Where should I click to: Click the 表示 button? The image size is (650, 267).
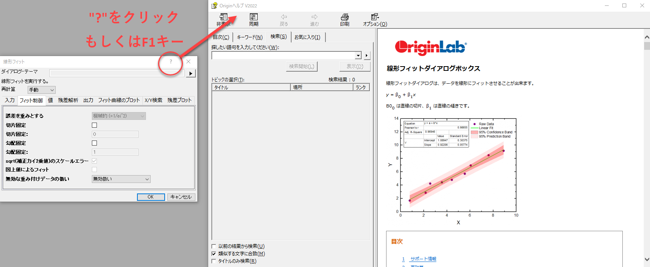[x=355, y=67]
